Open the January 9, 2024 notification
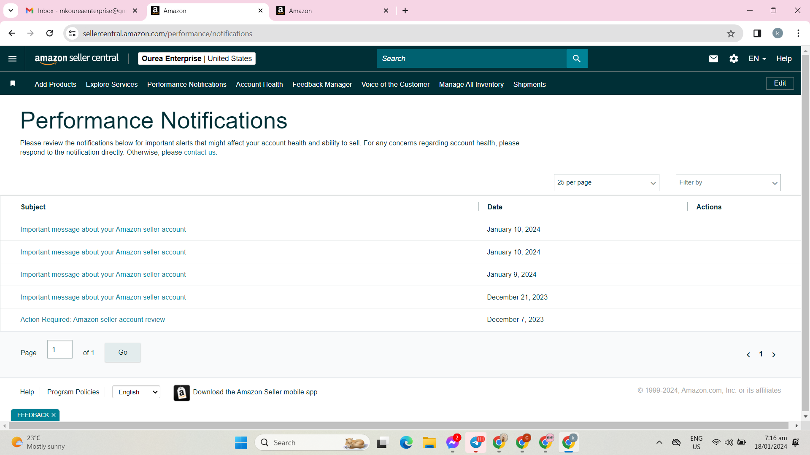Viewport: 810px width, 455px height. [103, 275]
